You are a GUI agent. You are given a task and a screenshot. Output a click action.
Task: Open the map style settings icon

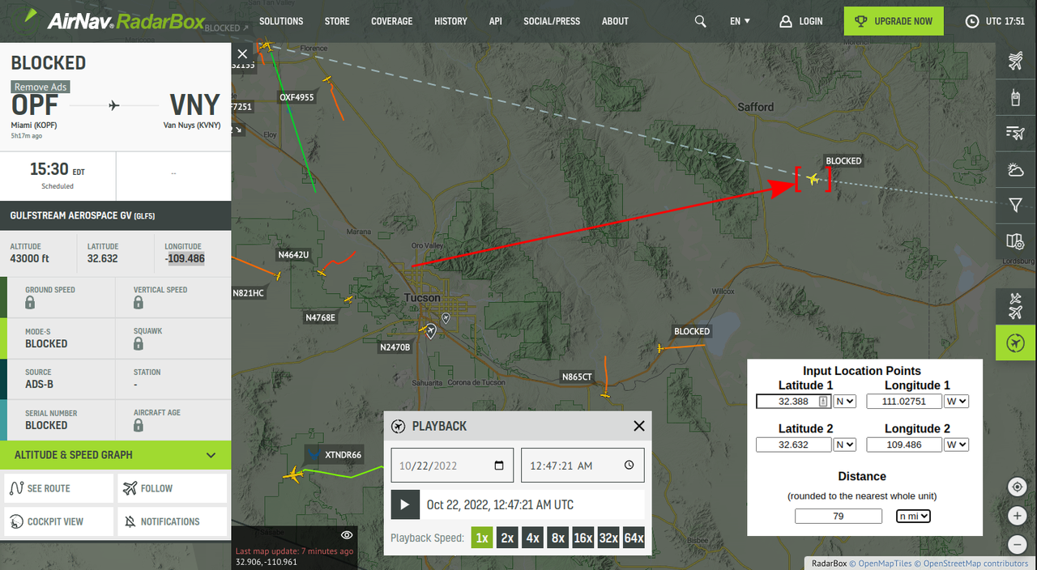[x=1015, y=241]
